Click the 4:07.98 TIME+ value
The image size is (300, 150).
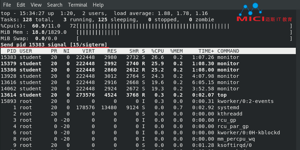pos(203,76)
